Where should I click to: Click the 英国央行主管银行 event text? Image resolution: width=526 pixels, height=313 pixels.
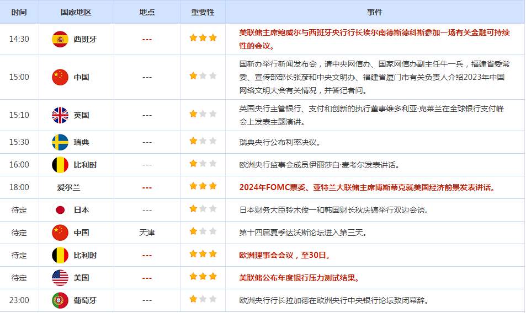tap(371, 115)
